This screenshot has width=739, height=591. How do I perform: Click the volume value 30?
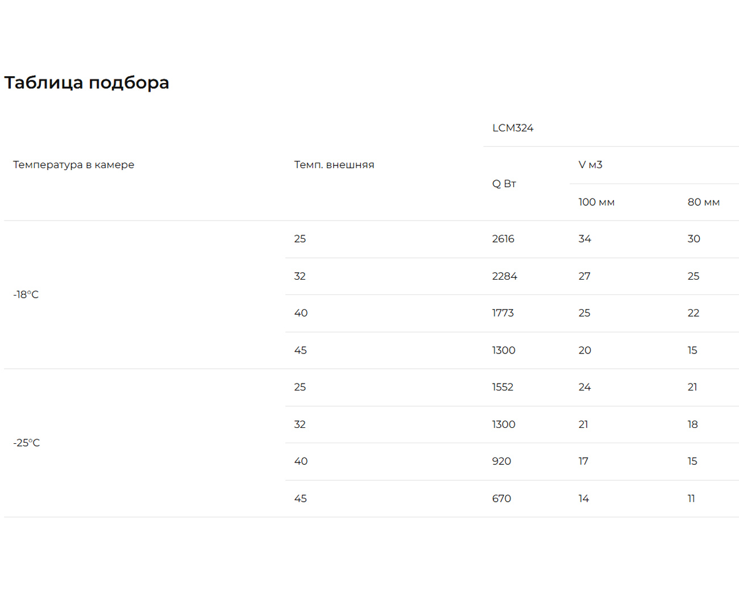(694, 239)
